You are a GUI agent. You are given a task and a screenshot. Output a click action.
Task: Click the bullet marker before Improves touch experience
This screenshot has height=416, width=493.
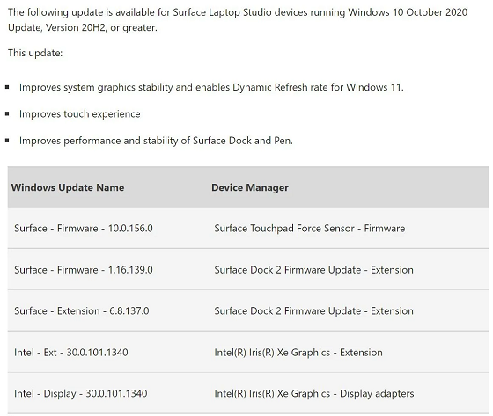coord(7,114)
